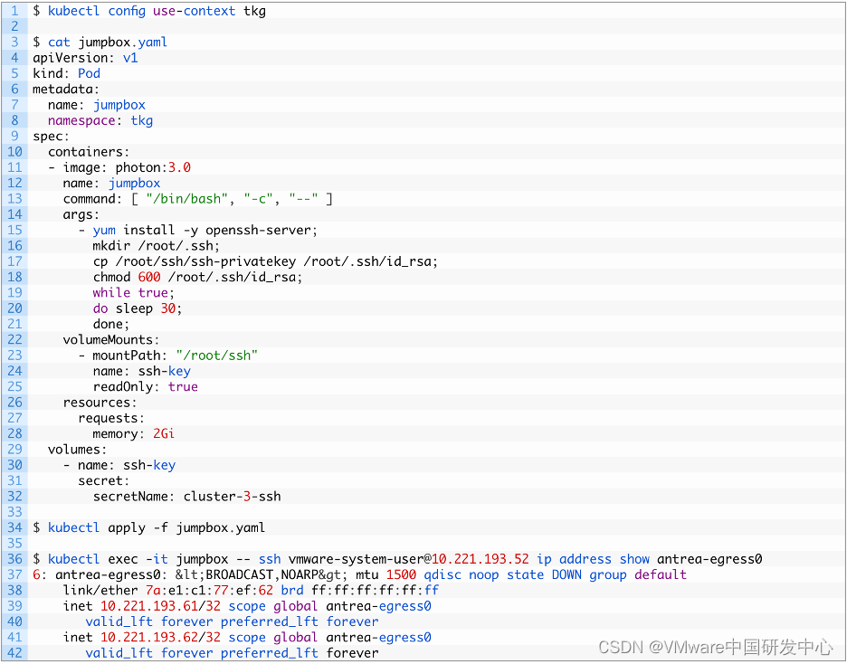
Task: Click the 'inet 10.221.193.62/32' line
Action: tap(247, 637)
